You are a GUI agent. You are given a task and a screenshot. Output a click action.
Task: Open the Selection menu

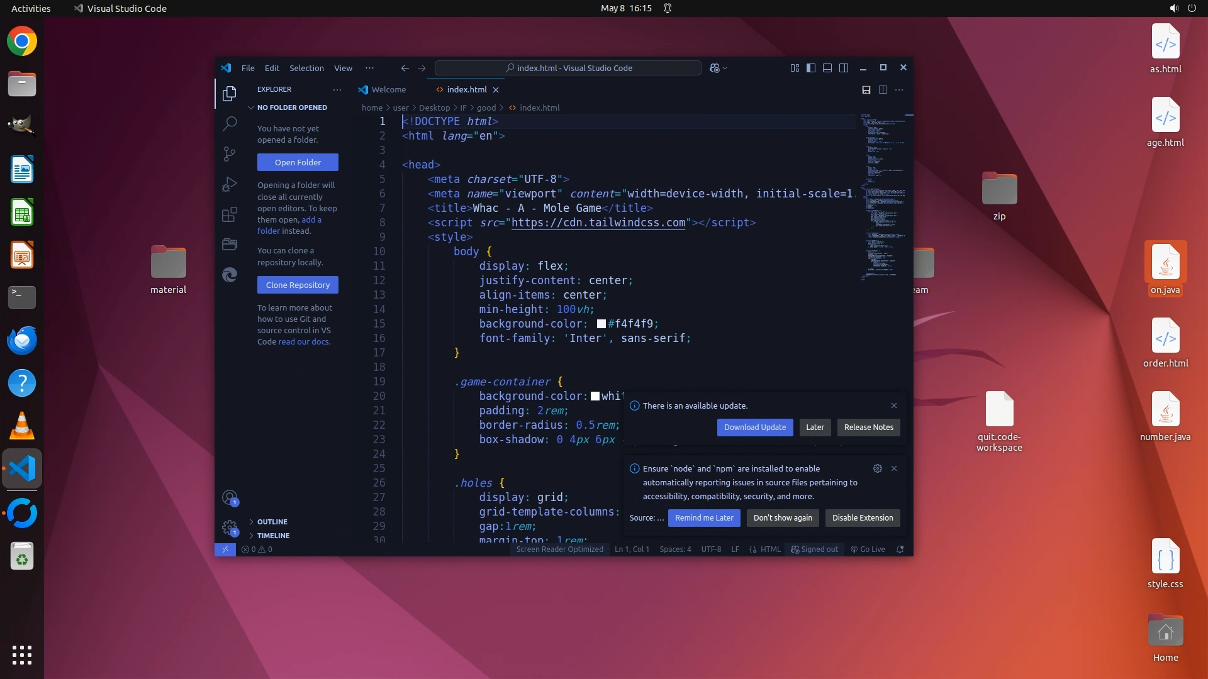click(x=306, y=68)
